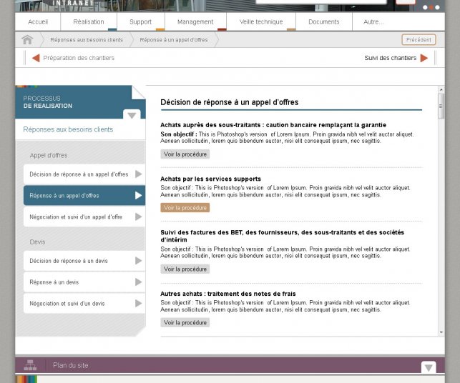Click arrow on Décision de réponse à un appel d'offres
This screenshot has width=460, height=383.
139,174
